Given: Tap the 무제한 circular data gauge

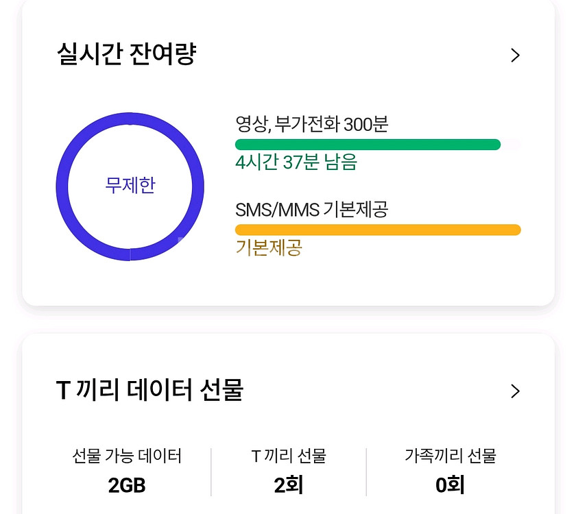Looking at the screenshot, I should 129,185.
